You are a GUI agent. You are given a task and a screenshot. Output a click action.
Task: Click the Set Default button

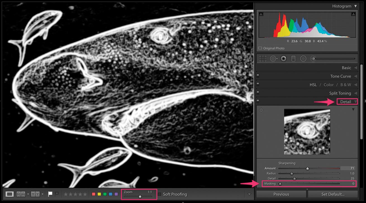click(x=333, y=194)
